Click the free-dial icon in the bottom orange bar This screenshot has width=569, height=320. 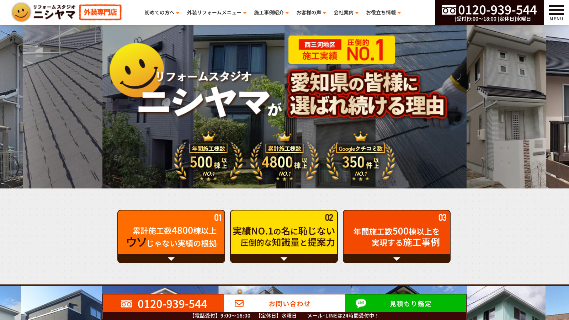coord(126,304)
